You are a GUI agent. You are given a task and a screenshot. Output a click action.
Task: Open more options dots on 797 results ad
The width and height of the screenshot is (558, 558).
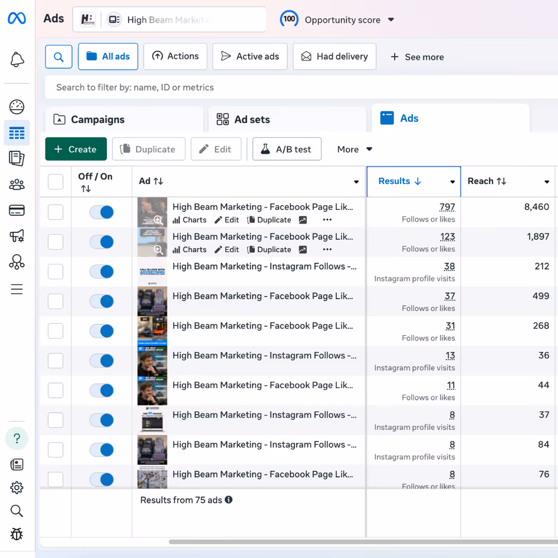click(x=327, y=220)
